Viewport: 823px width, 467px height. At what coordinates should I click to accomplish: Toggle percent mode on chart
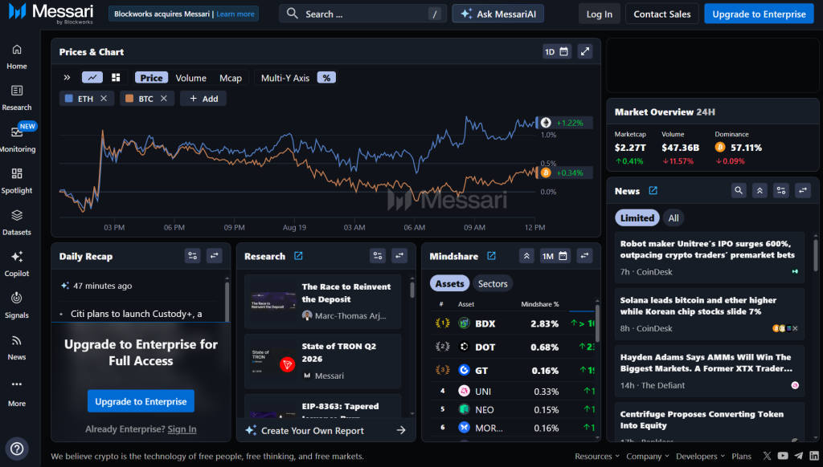pyautogui.click(x=326, y=78)
